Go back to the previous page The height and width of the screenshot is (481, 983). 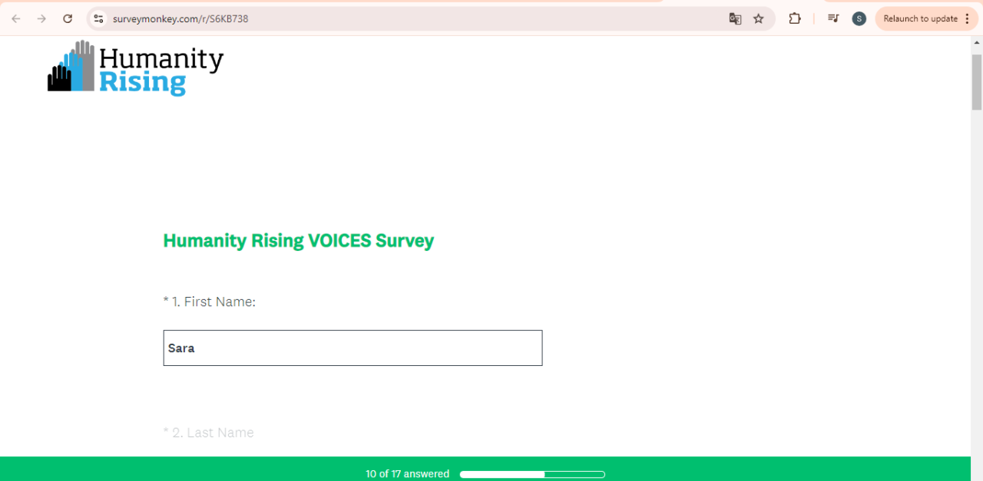(16, 18)
